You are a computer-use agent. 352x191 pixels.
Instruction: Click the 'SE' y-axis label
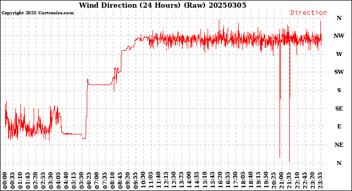[339, 108]
